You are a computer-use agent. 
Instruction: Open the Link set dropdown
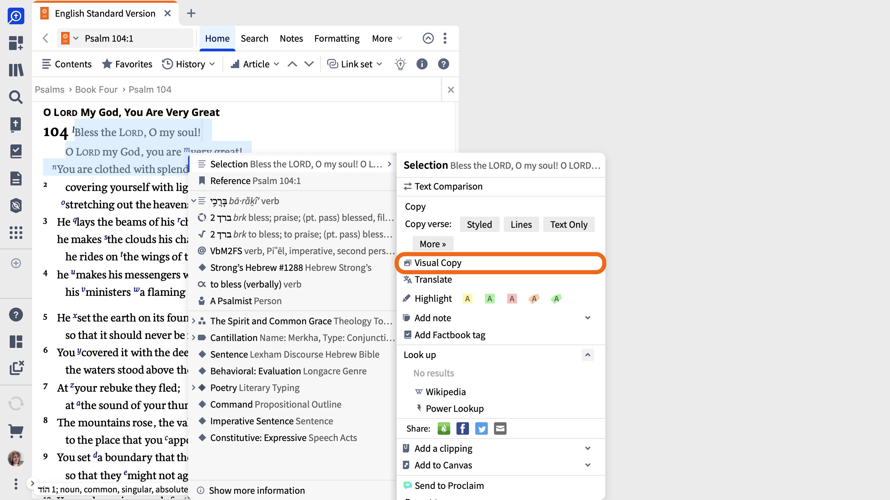355,64
